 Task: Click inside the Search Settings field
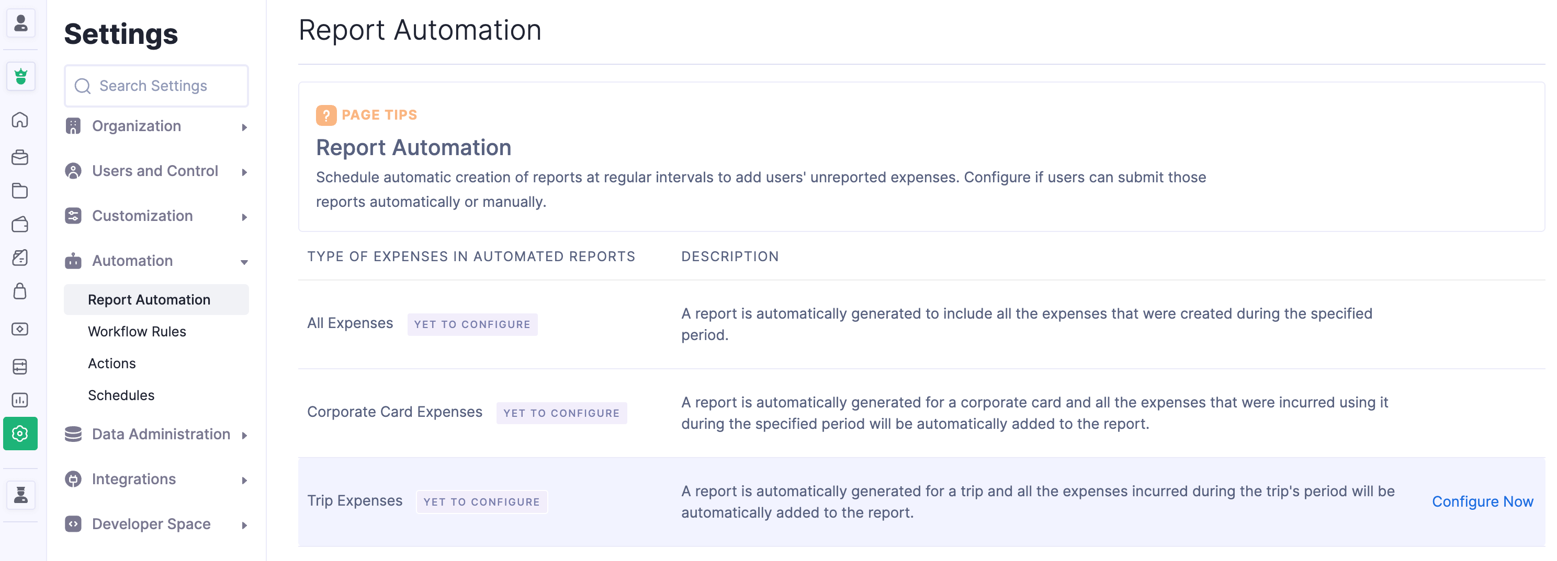pos(156,86)
